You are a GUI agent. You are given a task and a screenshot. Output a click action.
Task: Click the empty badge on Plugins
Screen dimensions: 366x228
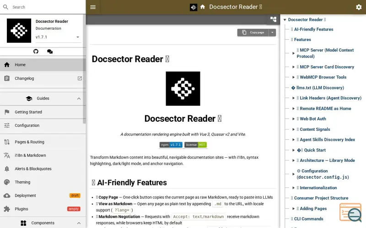[x=74, y=209]
